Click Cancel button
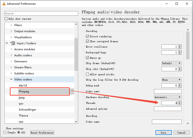The height and width of the screenshot is (138, 193). pos(181,132)
